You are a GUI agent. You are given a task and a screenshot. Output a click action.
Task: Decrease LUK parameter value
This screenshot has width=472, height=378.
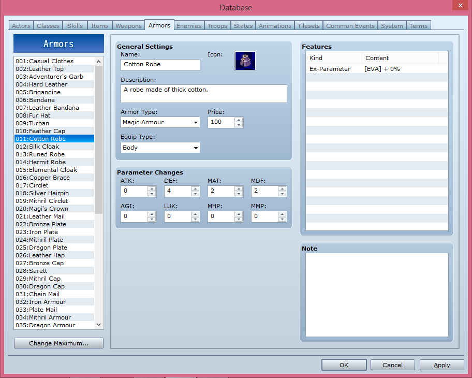195,219
